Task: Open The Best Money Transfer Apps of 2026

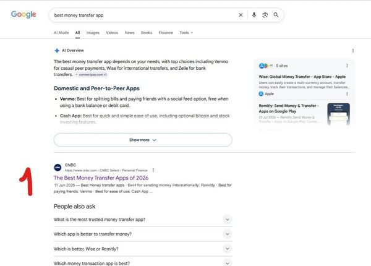Action: [101, 178]
